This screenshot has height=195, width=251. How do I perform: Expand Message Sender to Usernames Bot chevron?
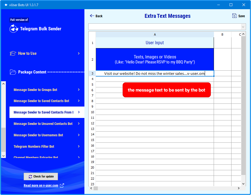[x=79, y=135]
